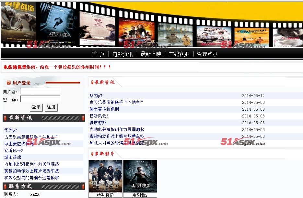Click the 用户登录 panel heading

click(21, 83)
